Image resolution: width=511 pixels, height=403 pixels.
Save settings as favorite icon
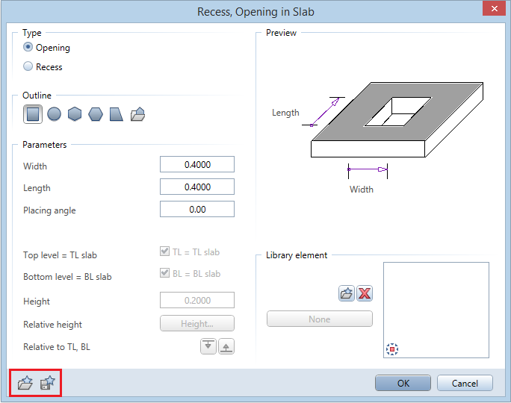pyautogui.click(x=48, y=383)
